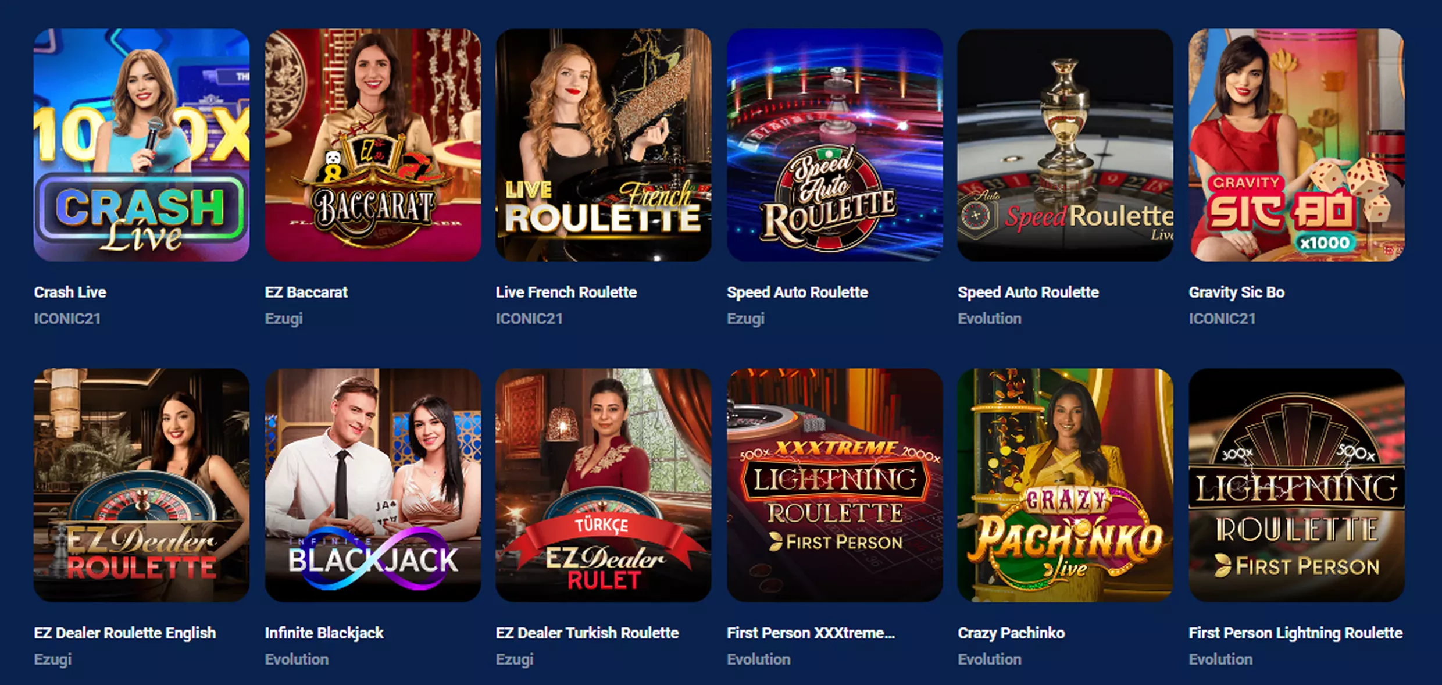Open the Türkçe EZ Dealer Rulet tile
This screenshot has height=685, width=1442.
pyautogui.click(x=603, y=485)
